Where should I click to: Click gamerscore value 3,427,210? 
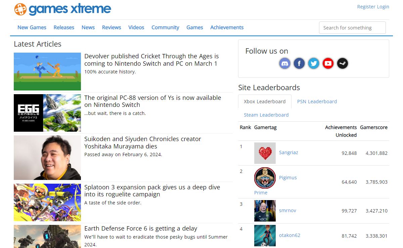pos(376,211)
